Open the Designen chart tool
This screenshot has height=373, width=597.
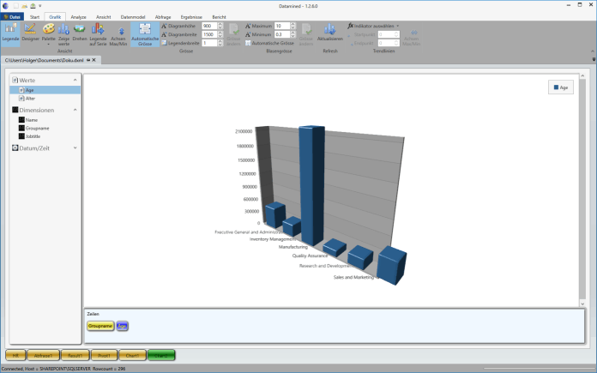point(30,33)
